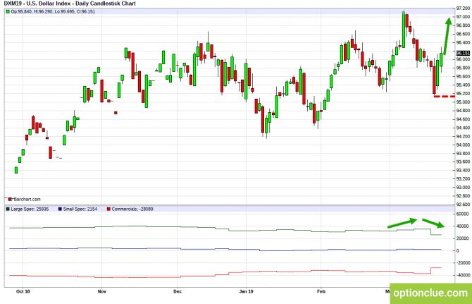This screenshot has width=472, height=304.
Task: Click the green OHLC legend square
Action: tap(8, 12)
